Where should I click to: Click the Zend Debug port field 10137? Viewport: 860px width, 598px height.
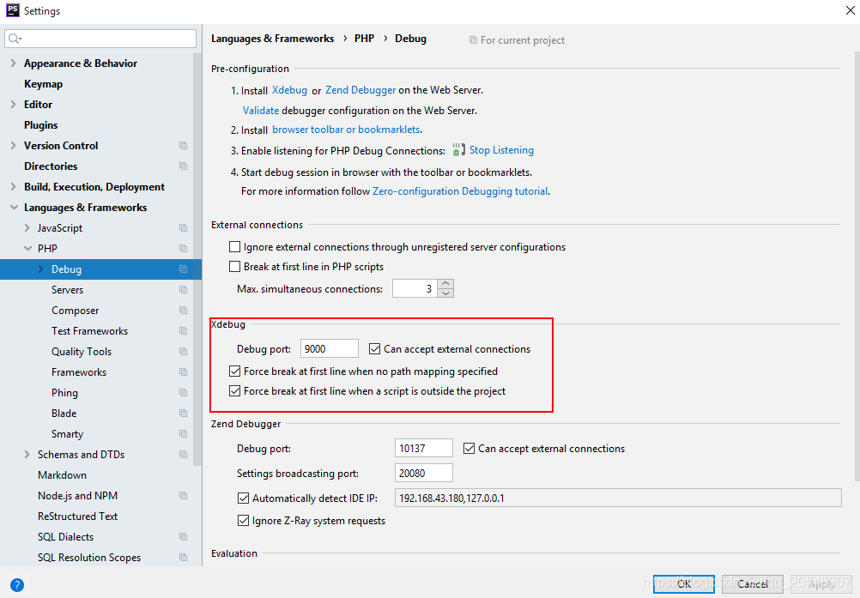pos(423,449)
